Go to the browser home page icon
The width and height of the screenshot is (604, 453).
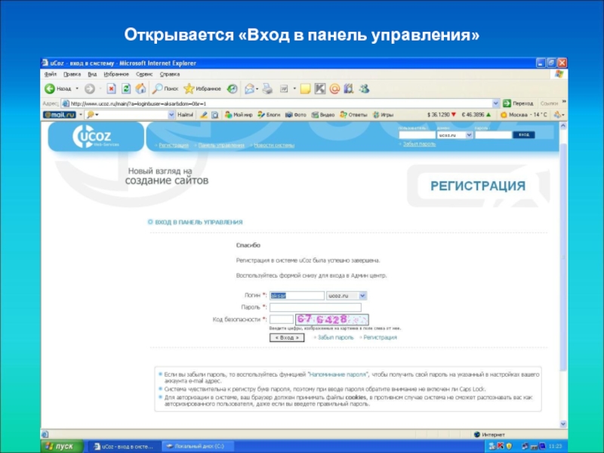[x=140, y=89]
